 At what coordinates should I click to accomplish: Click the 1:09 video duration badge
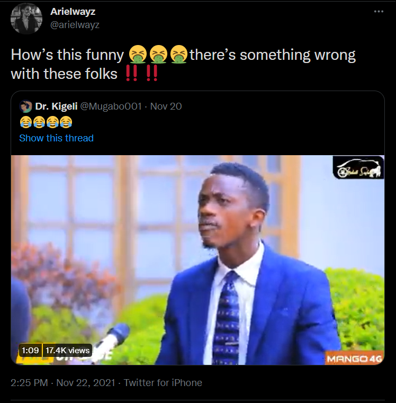[x=29, y=350]
